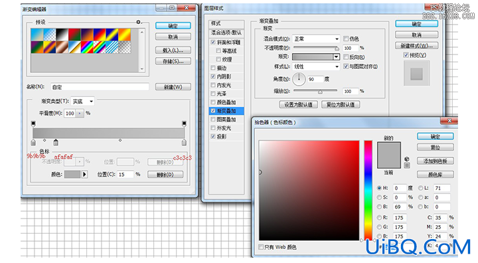Select 混合选项:默认 in layer style list
The image size is (478, 263).
coord(226,33)
